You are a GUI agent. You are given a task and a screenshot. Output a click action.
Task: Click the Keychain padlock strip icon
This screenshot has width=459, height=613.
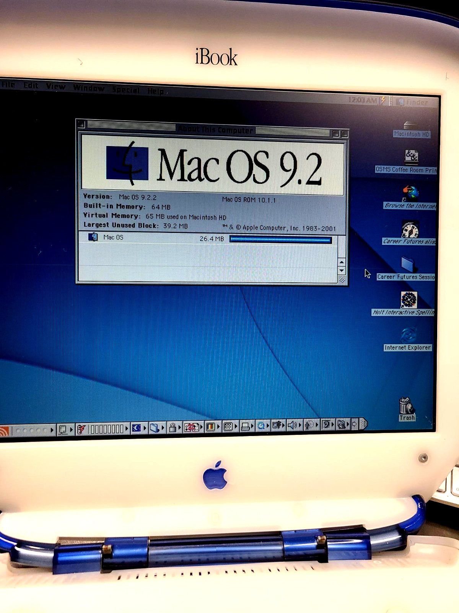[x=173, y=427]
